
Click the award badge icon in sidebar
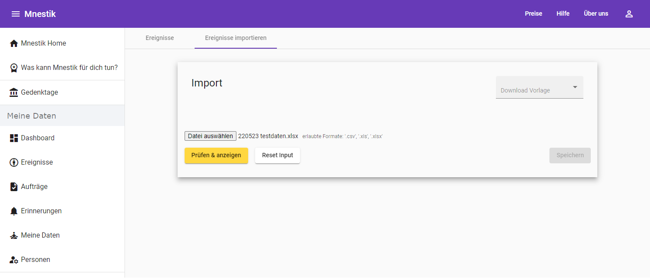pyautogui.click(x=14, y=68)
